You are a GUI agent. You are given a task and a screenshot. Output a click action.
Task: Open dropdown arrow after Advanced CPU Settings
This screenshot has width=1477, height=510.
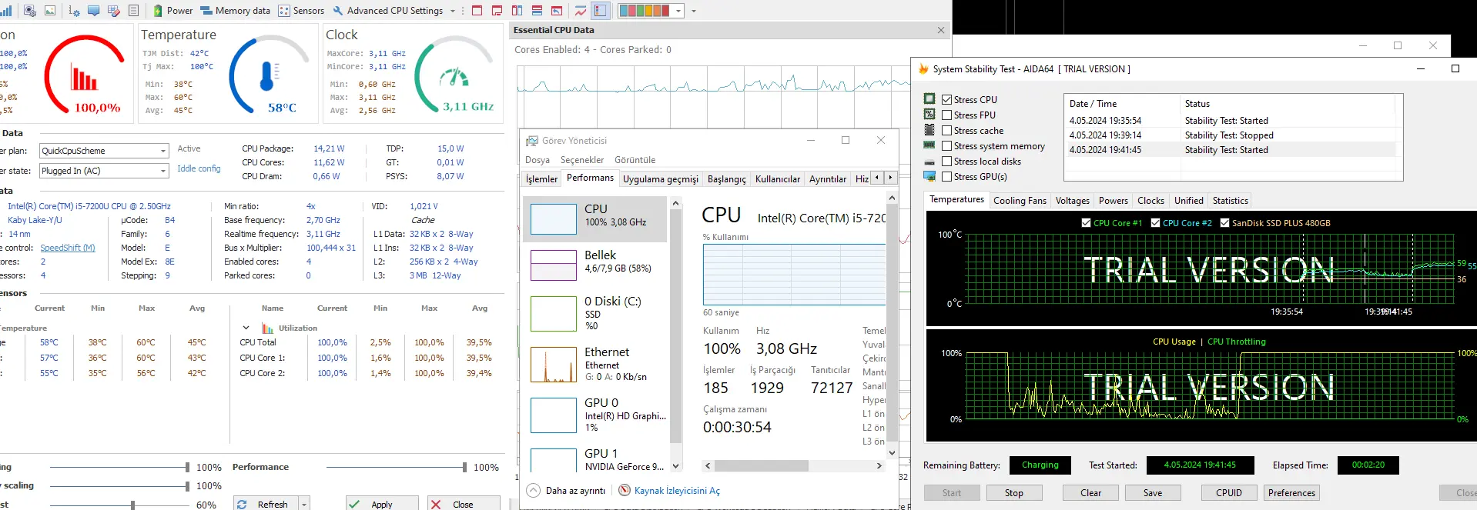[453, 11]
